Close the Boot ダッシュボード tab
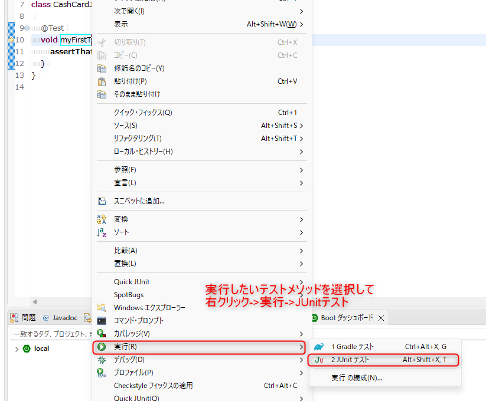 (382, 317)
